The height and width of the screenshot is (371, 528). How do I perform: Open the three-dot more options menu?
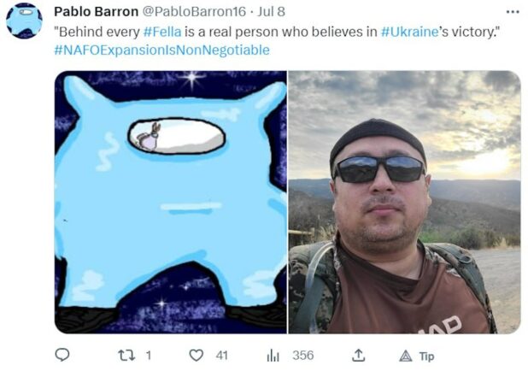[x=513, y=12]
